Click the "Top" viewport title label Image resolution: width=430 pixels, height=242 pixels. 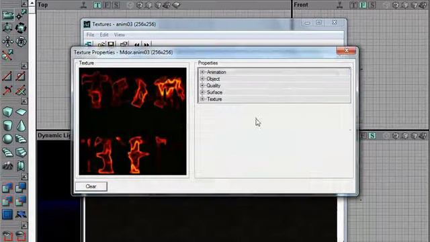click(42, 5)
